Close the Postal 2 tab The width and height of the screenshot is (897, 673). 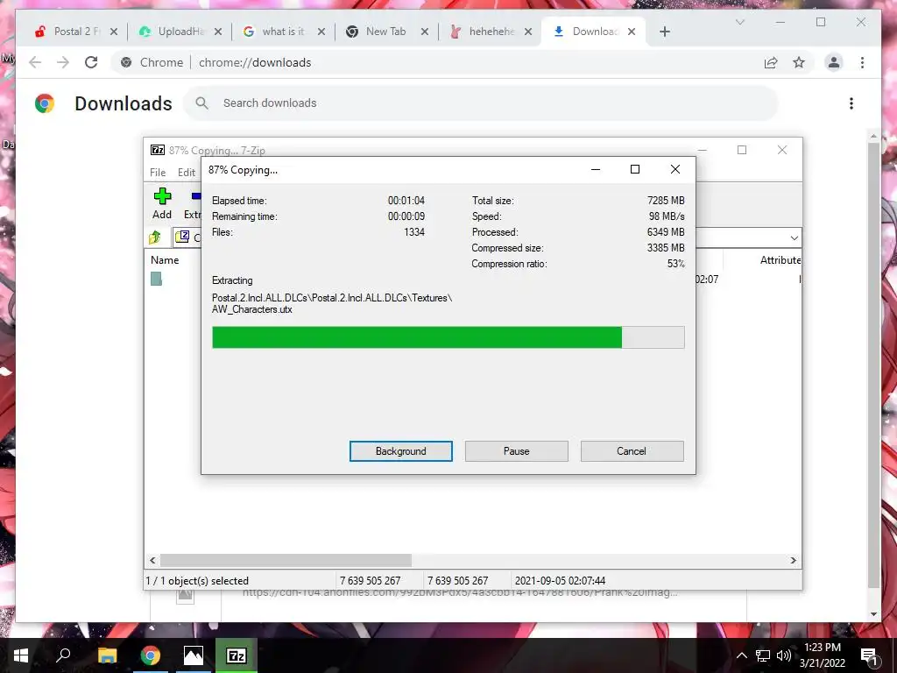click(x=114, y=32)
